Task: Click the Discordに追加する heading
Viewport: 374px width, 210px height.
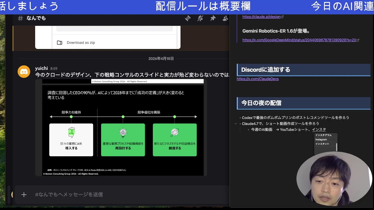Action: (266, 70)
